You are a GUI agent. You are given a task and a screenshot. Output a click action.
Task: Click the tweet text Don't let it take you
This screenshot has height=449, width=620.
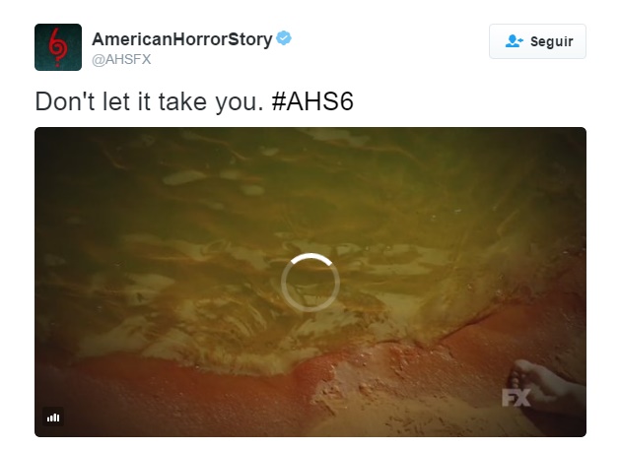coord(150,101)
